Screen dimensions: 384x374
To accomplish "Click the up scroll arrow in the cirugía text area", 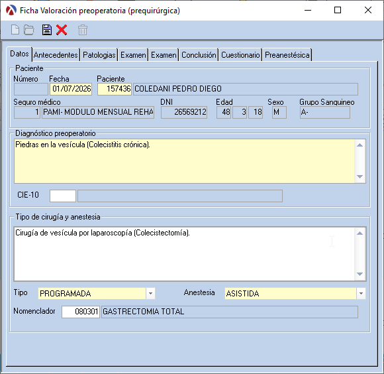I will (360, 233).
